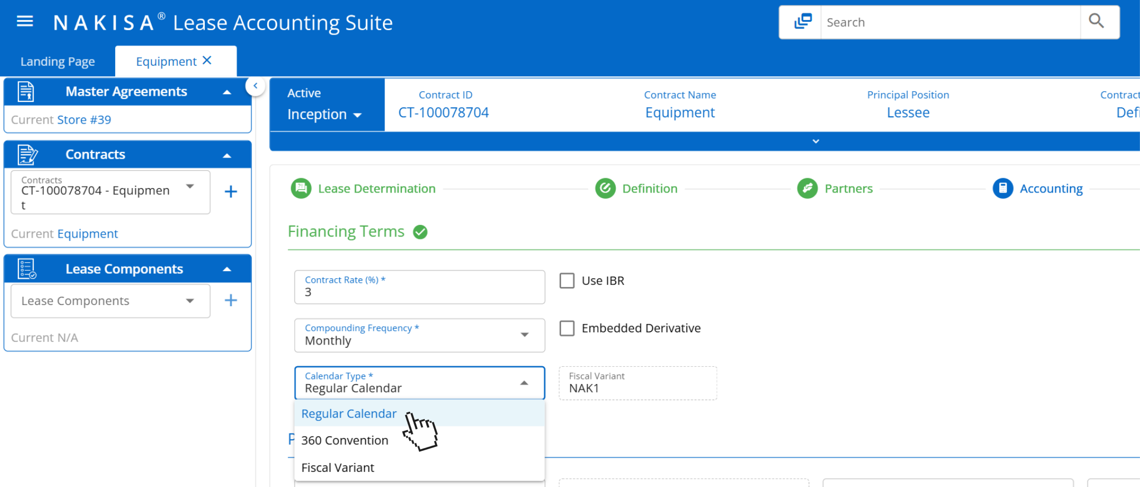Click the magnifier search icon
Viewport: 1140px width, 487px height.
point(1096,21)
